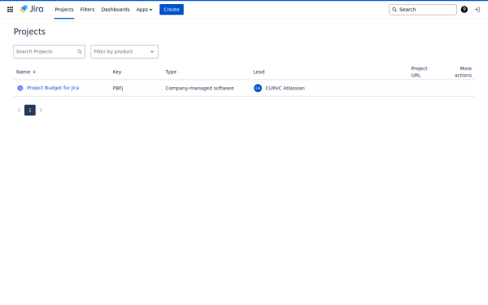Screen dimensions: 488x305
Task: Click the PBFJ key cell
Action: pyautogui.click(x=118, y=88)
